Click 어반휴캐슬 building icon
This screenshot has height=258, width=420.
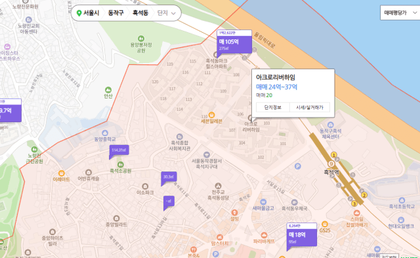[89, 172]
